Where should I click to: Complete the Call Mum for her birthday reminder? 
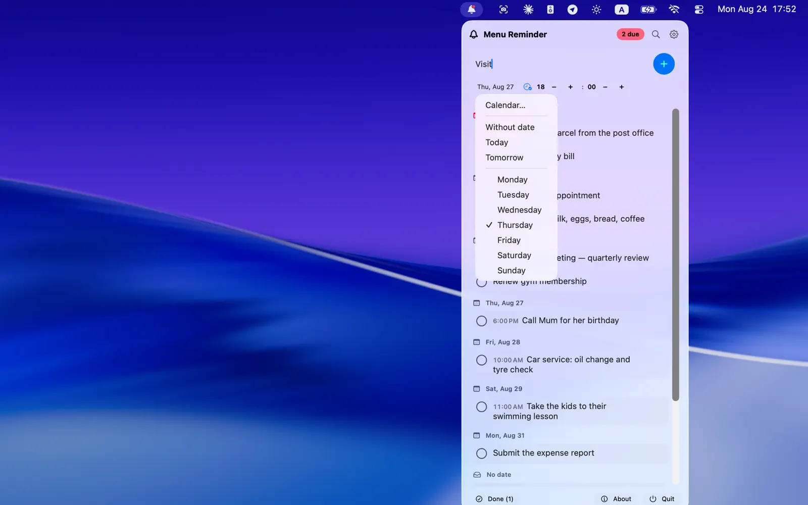pyautogui.click(x=482, y=321)
